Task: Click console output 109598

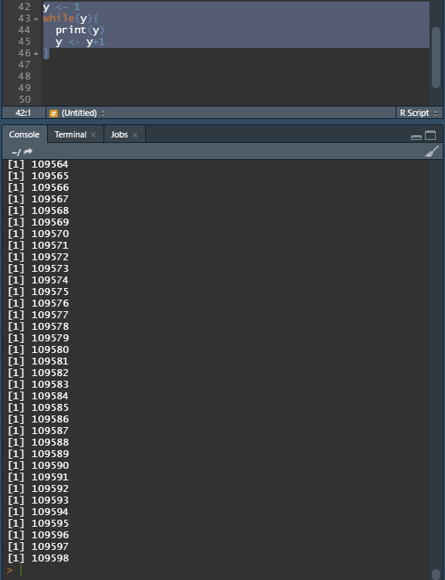Action: 50,558
